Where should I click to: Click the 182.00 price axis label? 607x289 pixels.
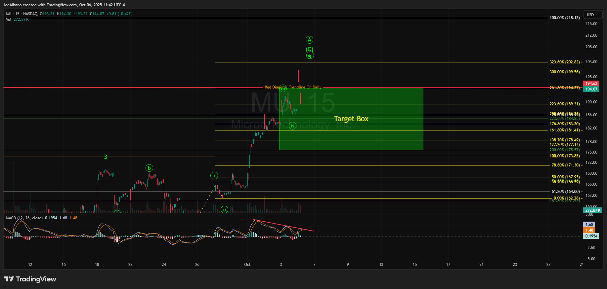pyautogui.click(x=591, y=128)
